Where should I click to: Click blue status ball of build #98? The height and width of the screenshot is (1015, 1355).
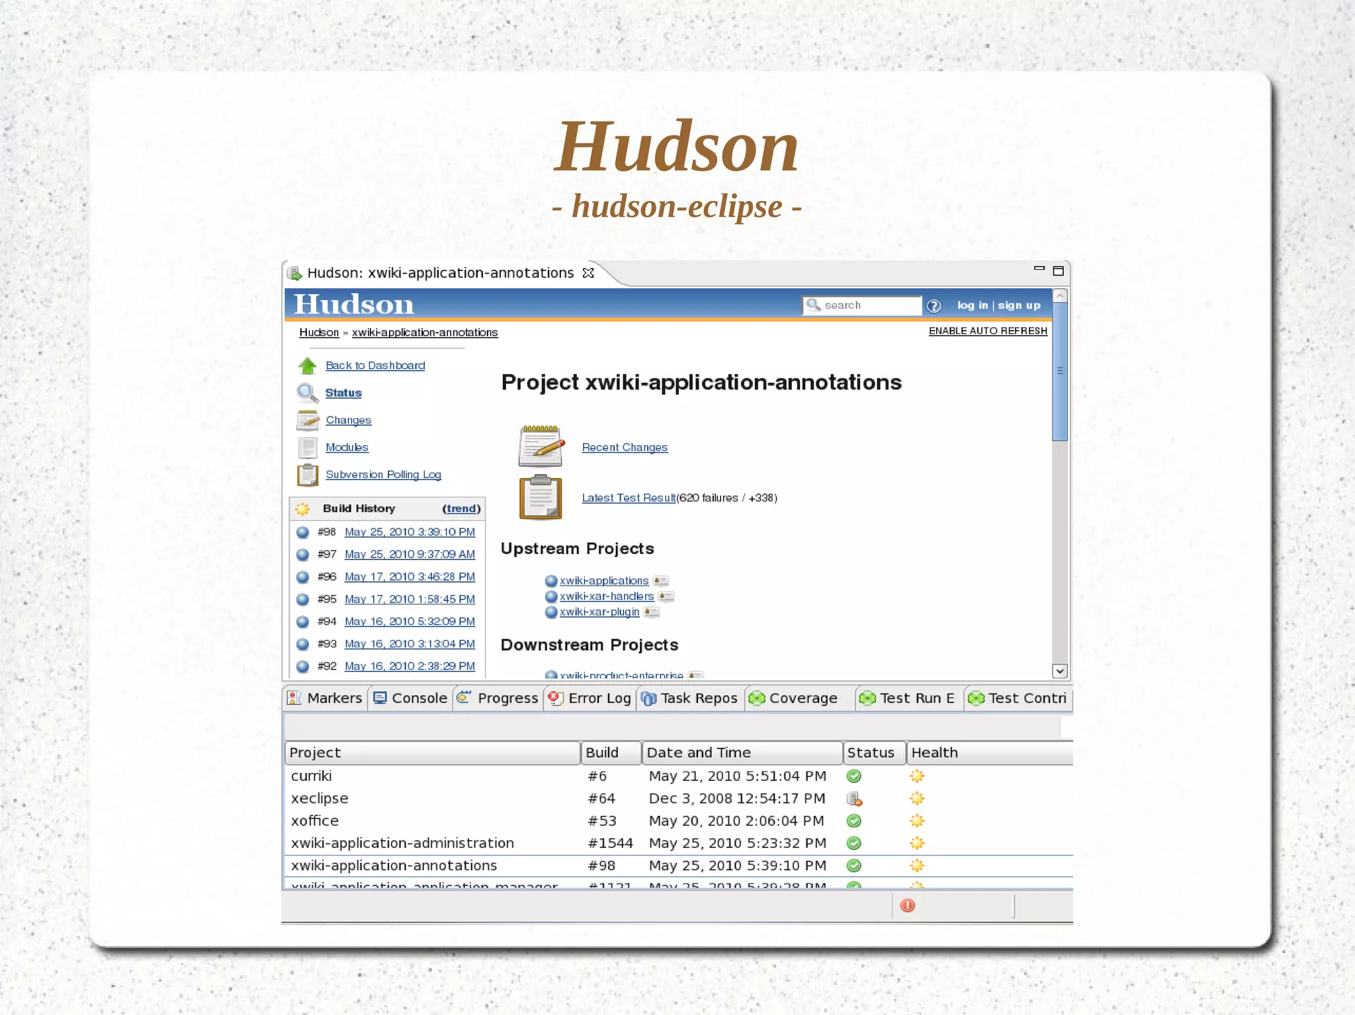pos(303,532)
